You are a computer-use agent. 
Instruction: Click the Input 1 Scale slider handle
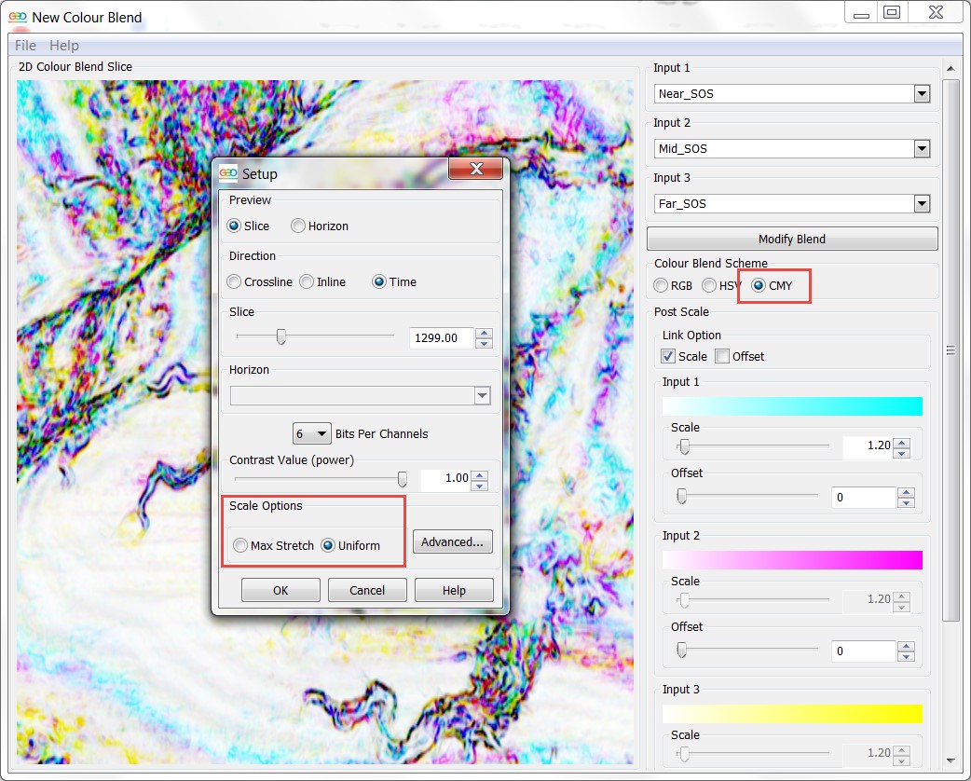coord(684,445)
